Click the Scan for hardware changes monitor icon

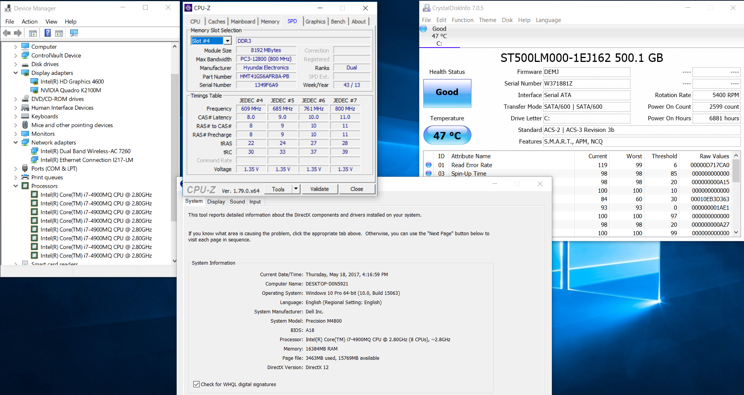point(74,33)
